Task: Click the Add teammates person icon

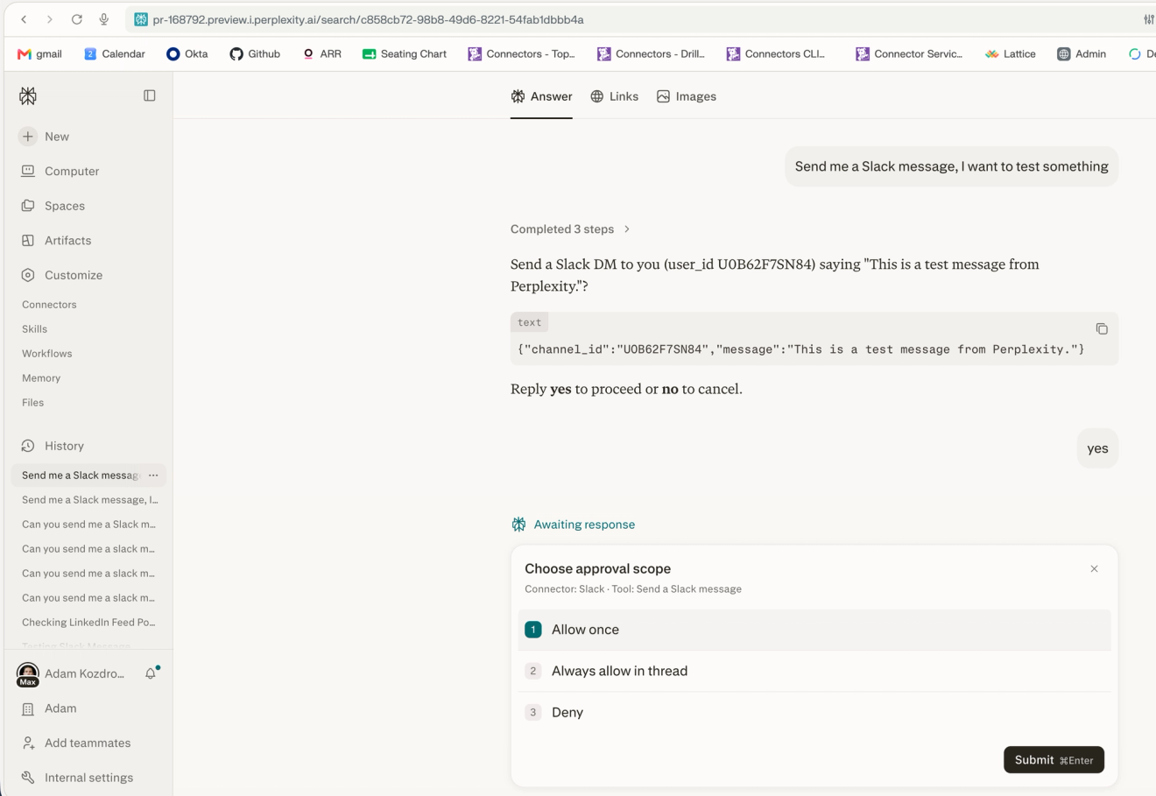Action: tap(28, 743)
